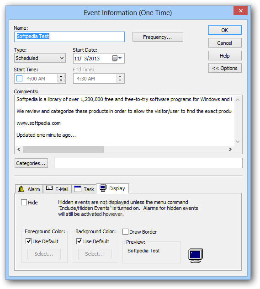Click the calendar icon in Start Date

115,58
